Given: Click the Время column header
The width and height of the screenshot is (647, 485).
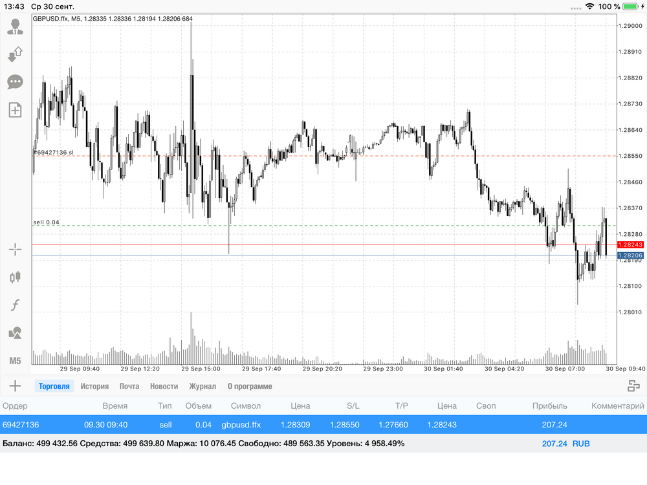Looking at the screenshot, I should 115,406.
